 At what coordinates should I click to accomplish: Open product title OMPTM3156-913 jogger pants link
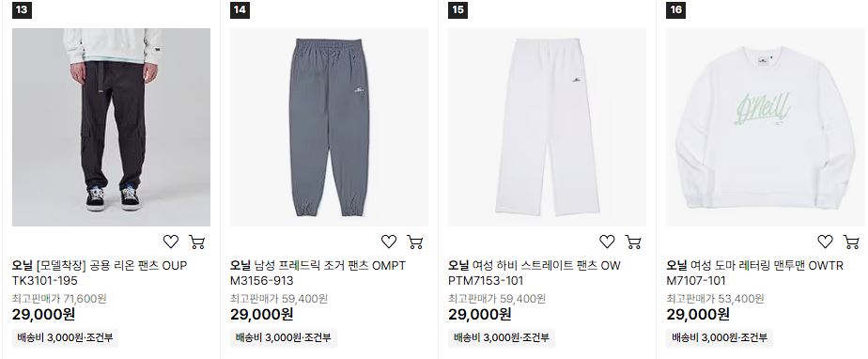(x=318, y=273)
